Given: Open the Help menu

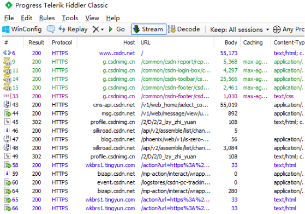Looking at the screenshot, I should pos(113,18).
